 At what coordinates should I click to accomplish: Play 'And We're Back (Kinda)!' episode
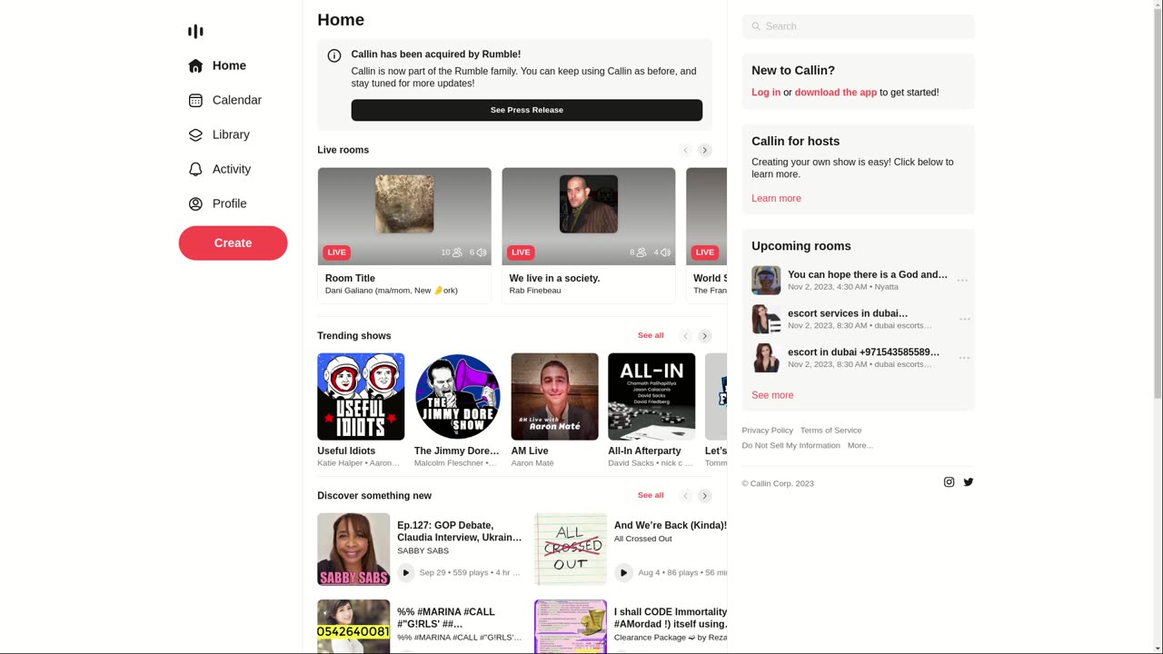[623, 572]
